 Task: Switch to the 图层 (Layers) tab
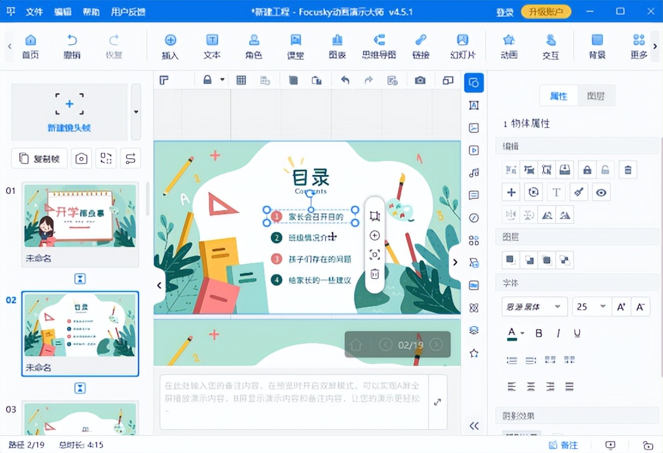point(597,95)
